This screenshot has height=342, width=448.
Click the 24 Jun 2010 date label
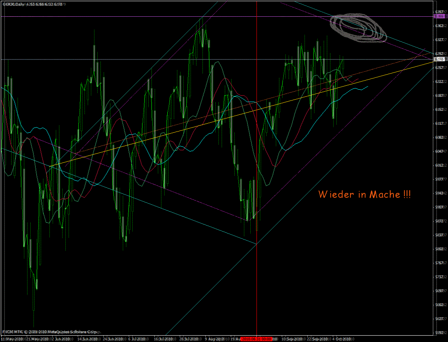click(113, 339)
